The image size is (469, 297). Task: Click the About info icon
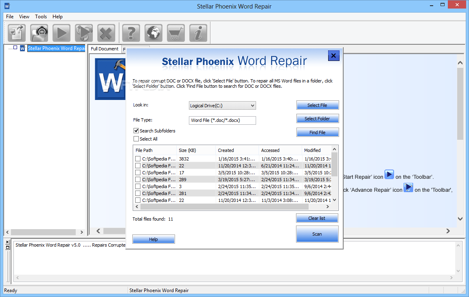click(198, 33)
